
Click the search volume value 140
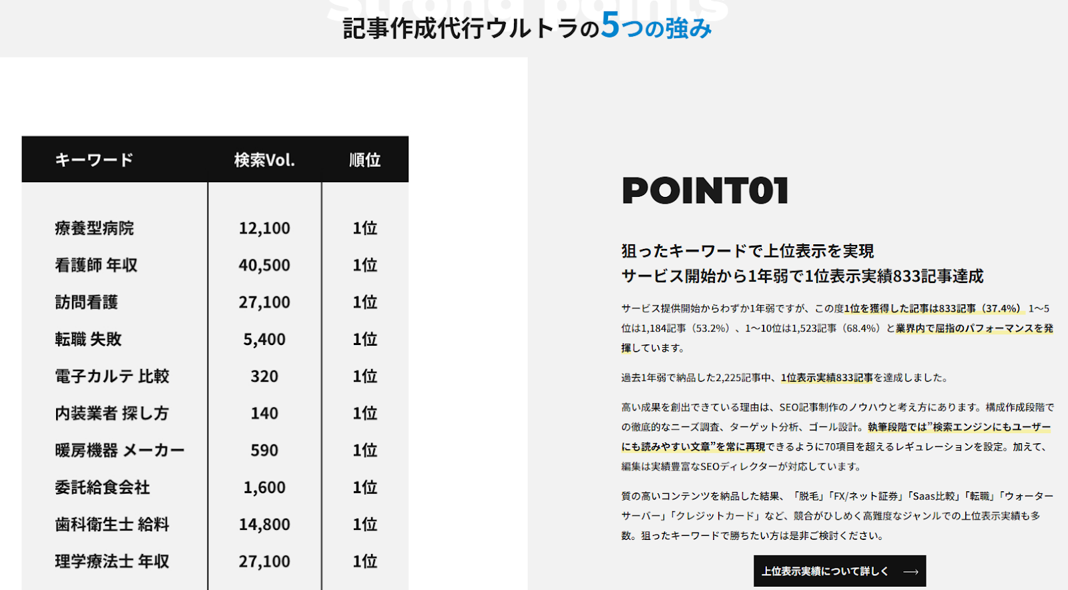pyautogui.click(x=264, y=413)
